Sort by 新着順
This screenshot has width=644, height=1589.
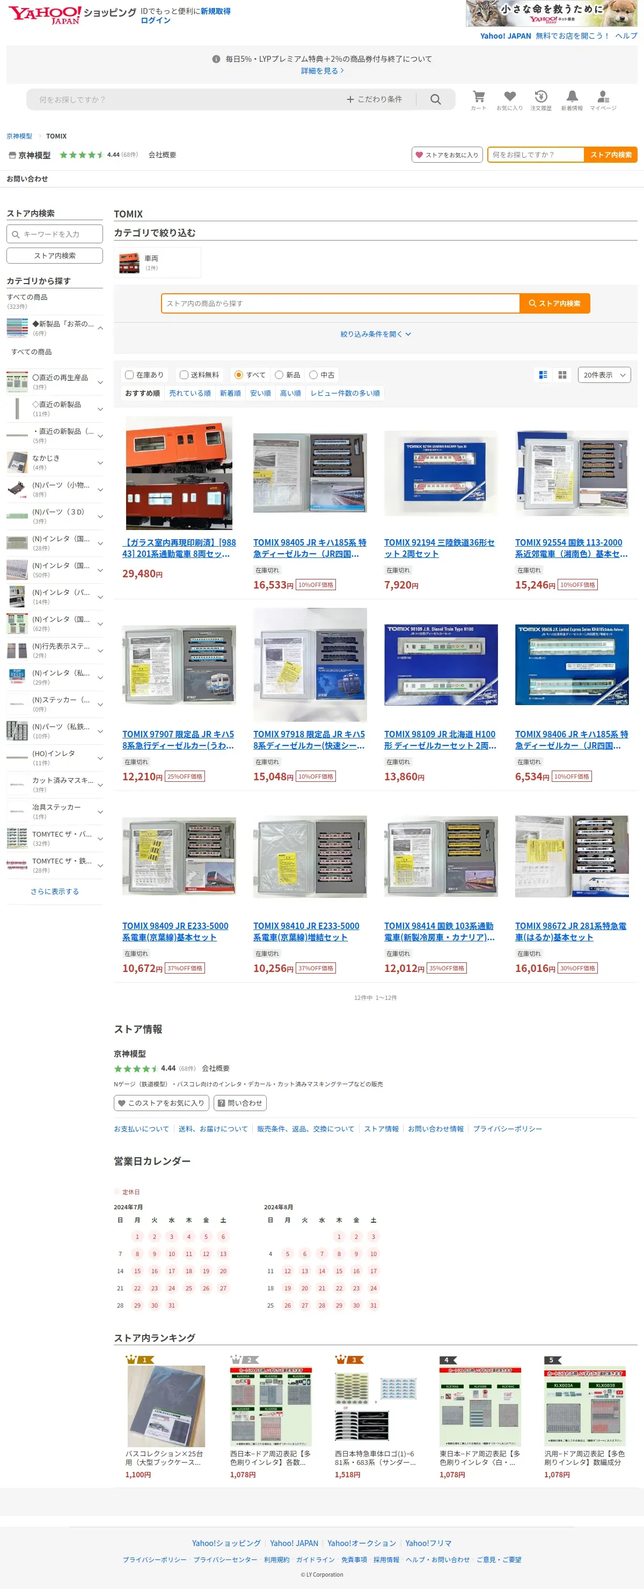230,394
